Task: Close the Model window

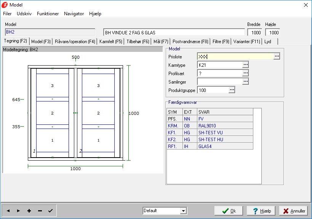Action: point(306,5)
